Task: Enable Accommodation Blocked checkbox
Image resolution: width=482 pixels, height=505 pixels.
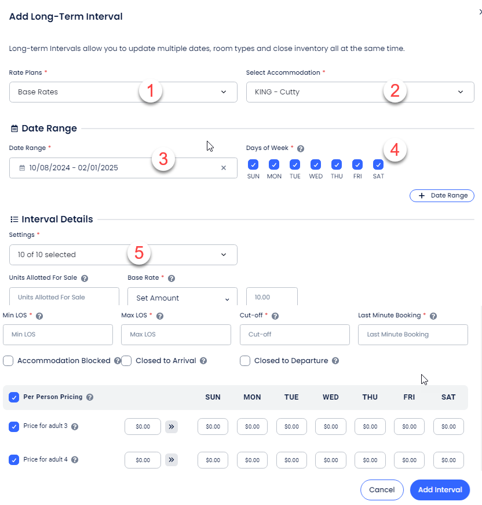Action: [8, 361]
